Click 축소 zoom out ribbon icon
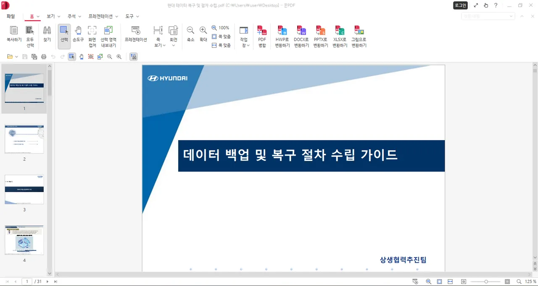This screenshot has height=286, width=538. point(190,34)
